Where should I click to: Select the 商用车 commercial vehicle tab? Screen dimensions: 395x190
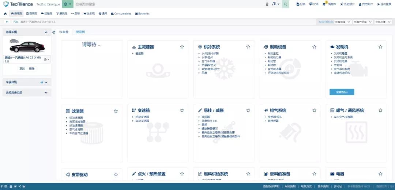point(31,13)
